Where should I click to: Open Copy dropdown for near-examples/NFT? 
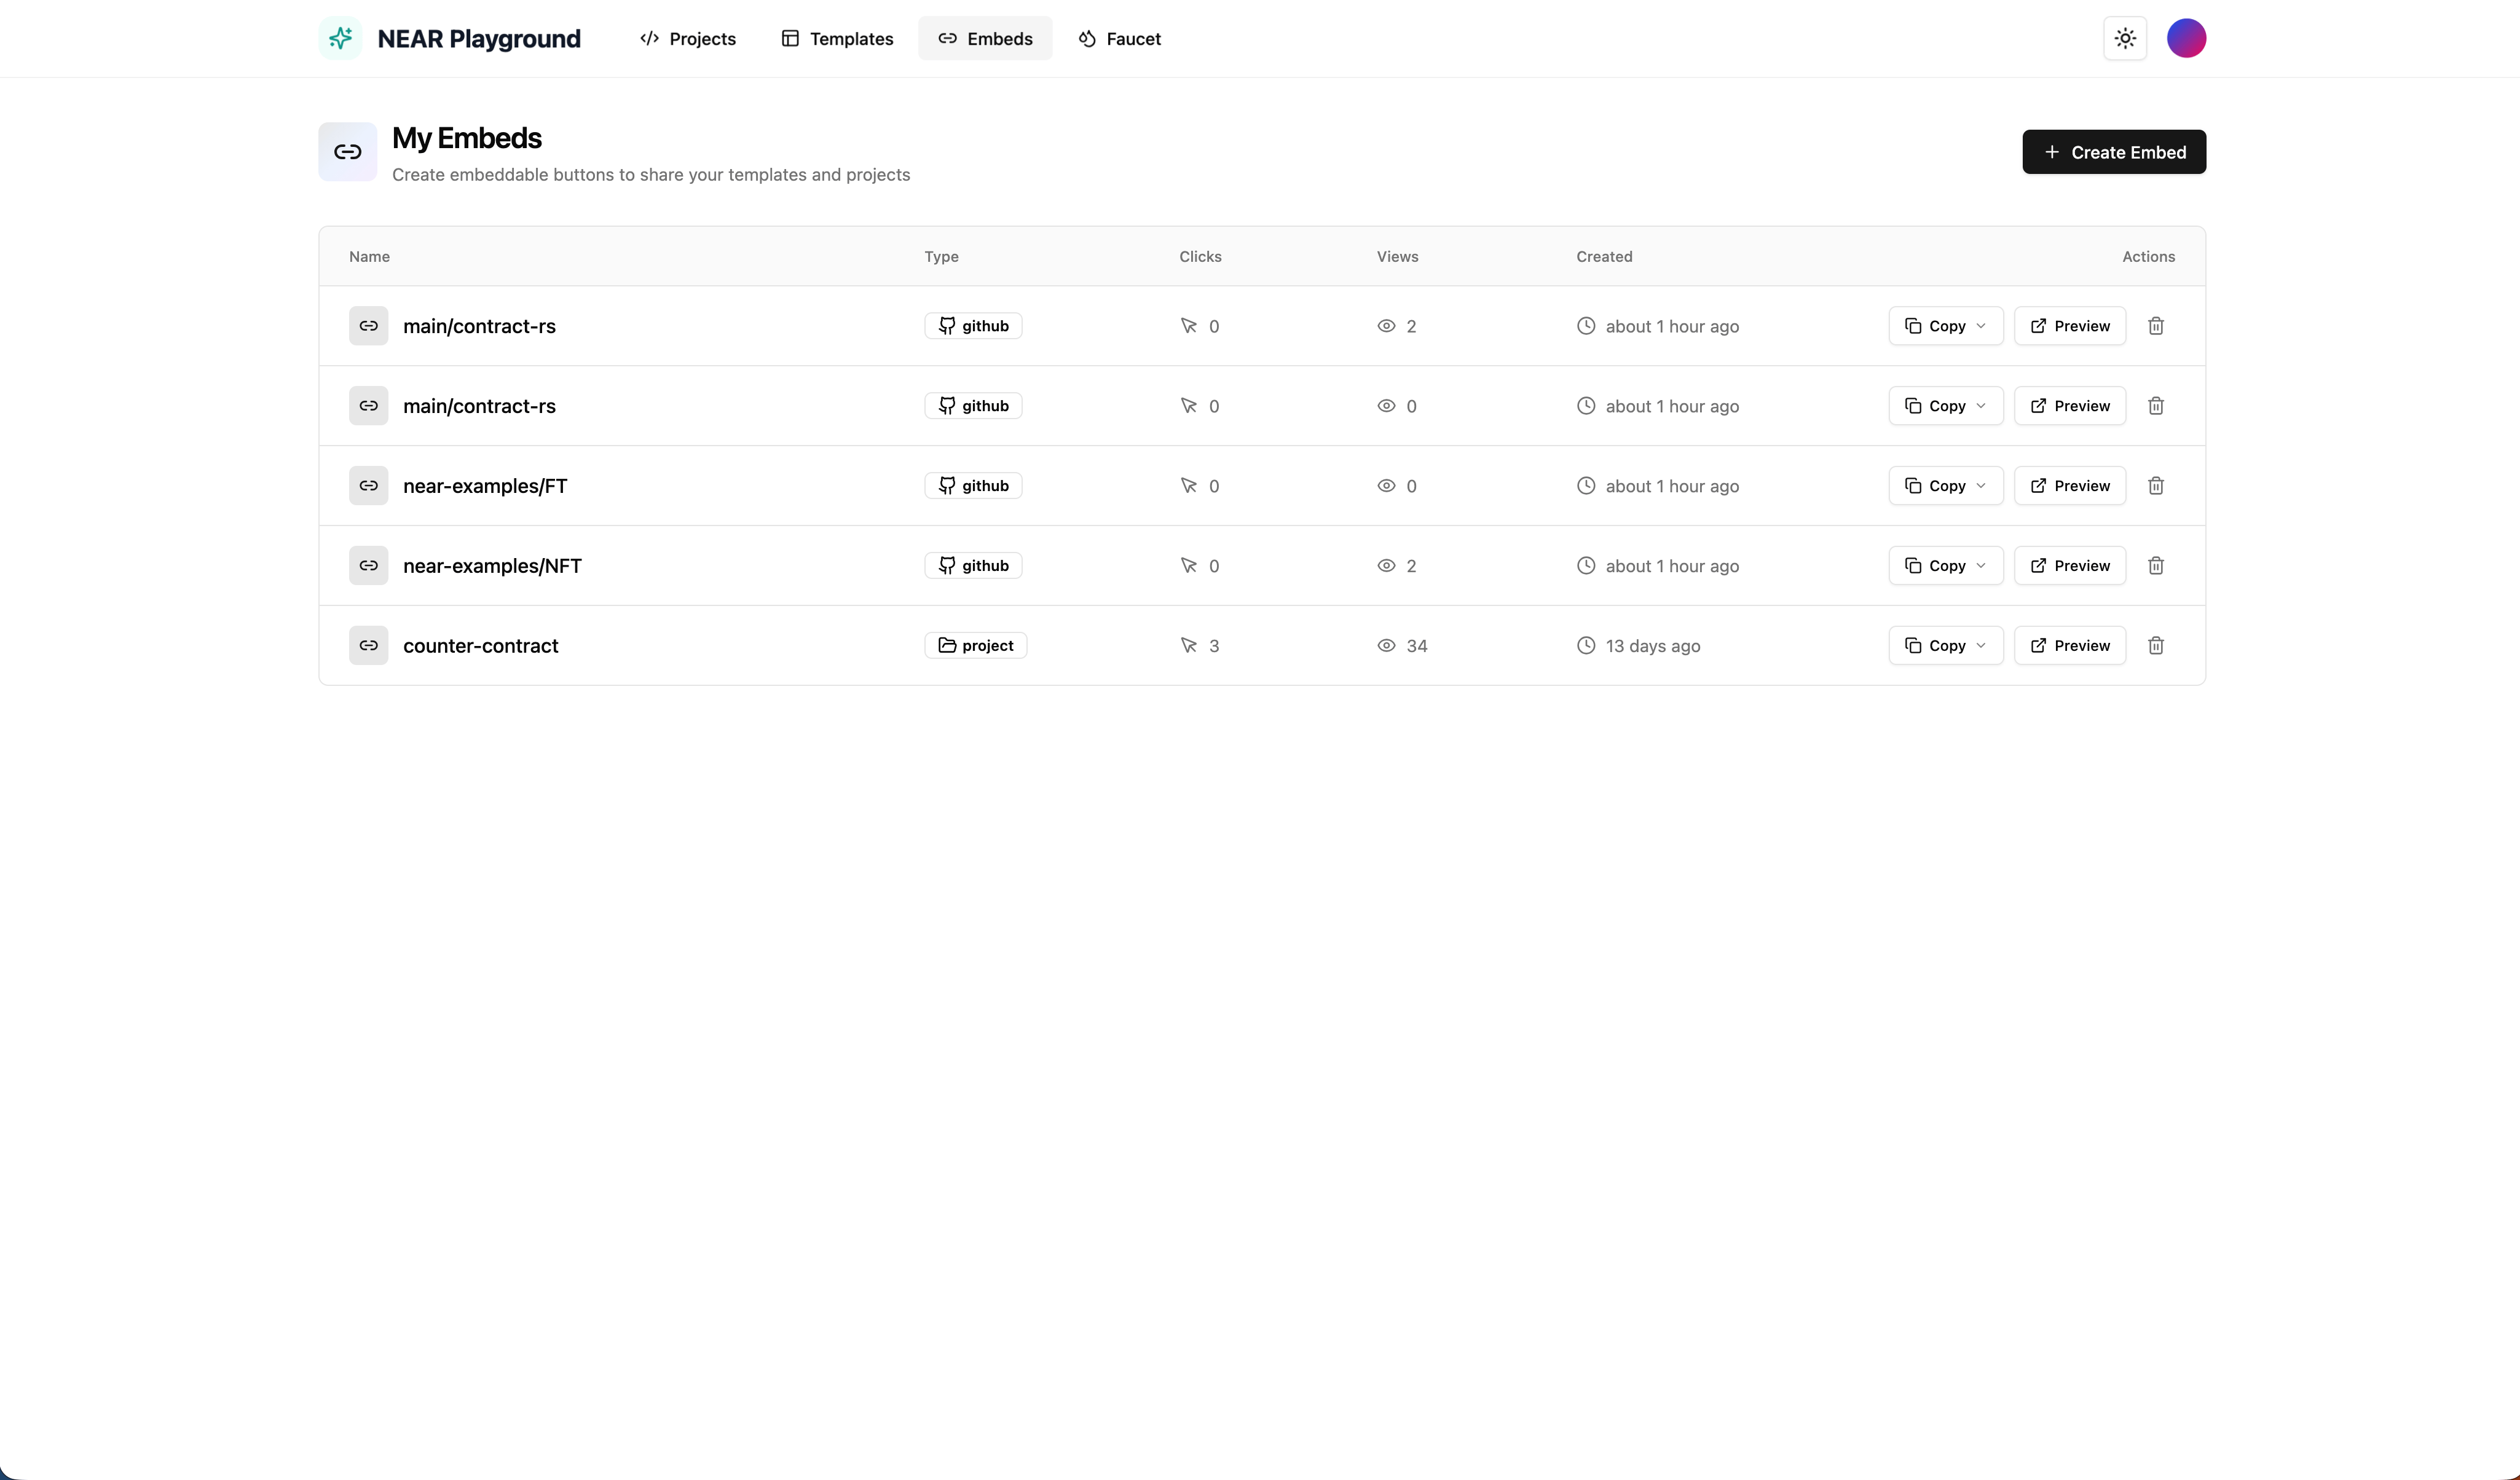pyautogui.click(x=1946, y=566)
